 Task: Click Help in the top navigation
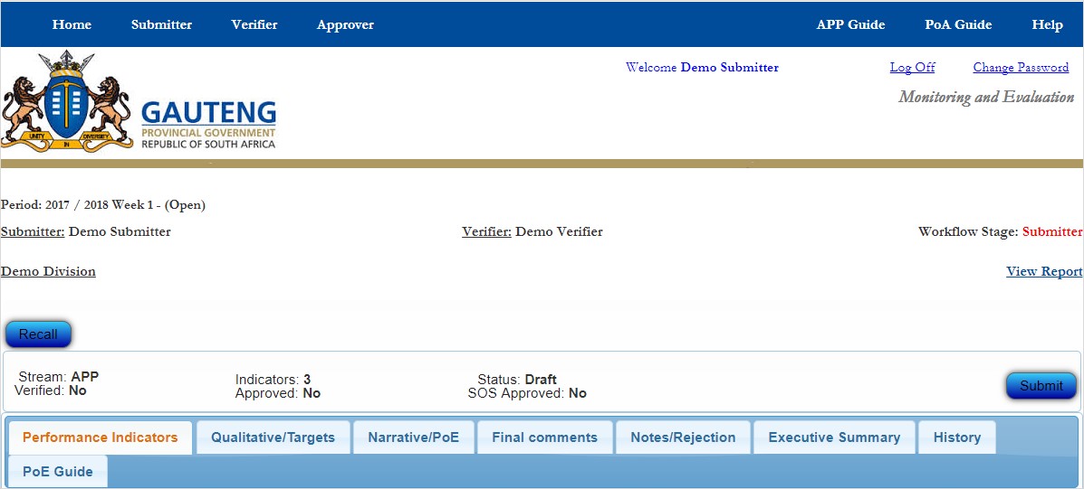tap(1047, 24)
